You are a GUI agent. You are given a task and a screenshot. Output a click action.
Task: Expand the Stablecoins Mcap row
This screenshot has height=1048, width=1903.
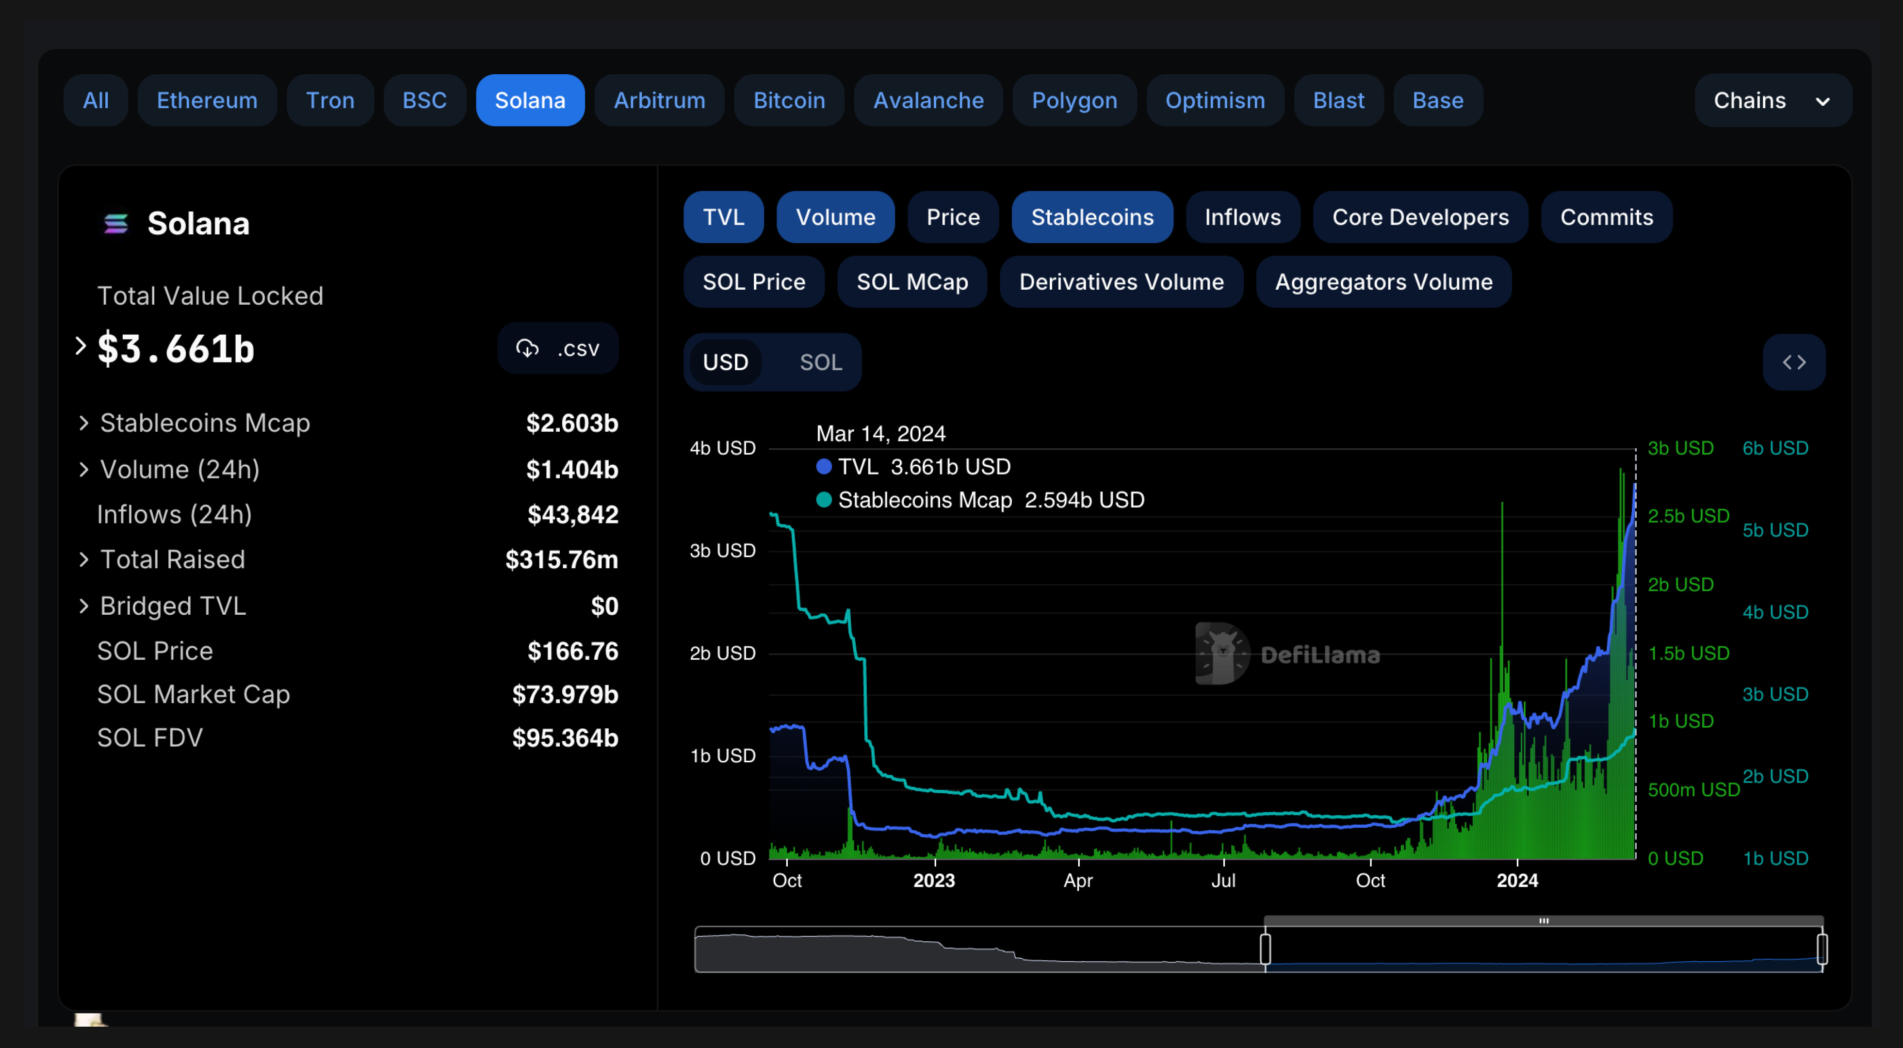(x=83, y=423)
